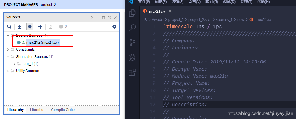
Task: Open Sources panel help question mark
Action: 91,18
